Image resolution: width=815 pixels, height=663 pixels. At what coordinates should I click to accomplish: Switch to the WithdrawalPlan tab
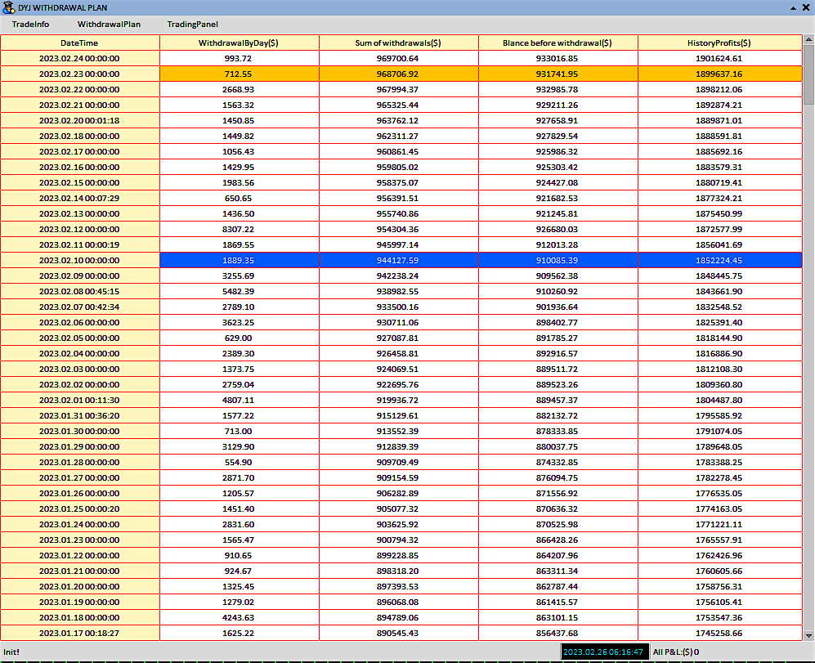coord(109,25)
